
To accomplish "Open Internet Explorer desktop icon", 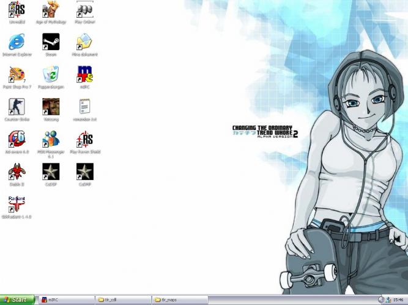I will (x=17, y=42).
